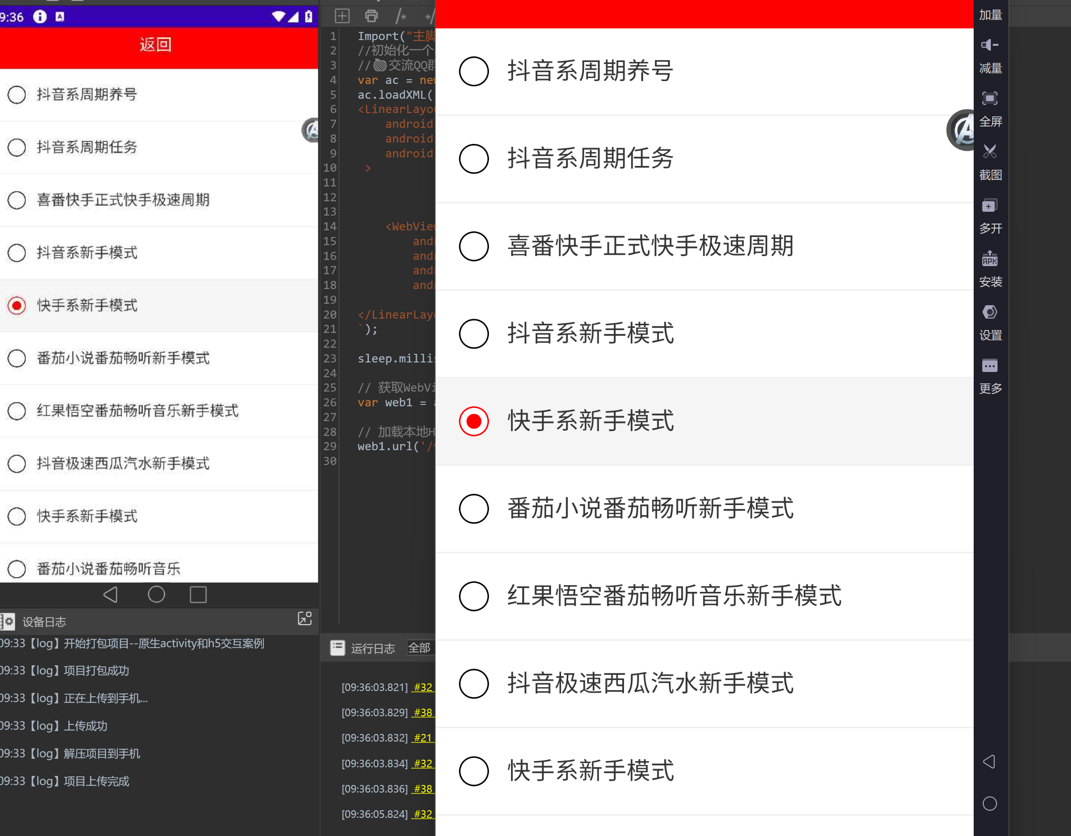Viewport: 1071px width, 836px height.
Task: Switch to 全部 run log filter tab
Action: [419, 648]
